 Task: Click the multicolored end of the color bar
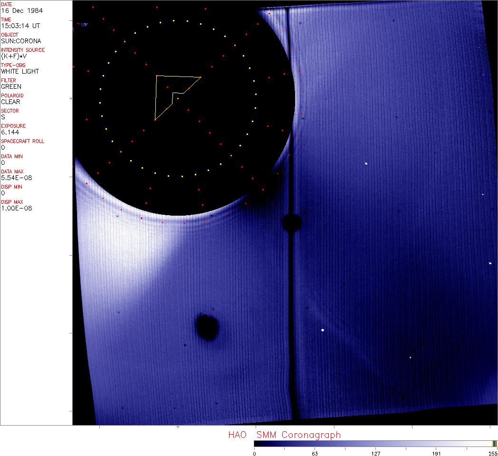(494, 443)
